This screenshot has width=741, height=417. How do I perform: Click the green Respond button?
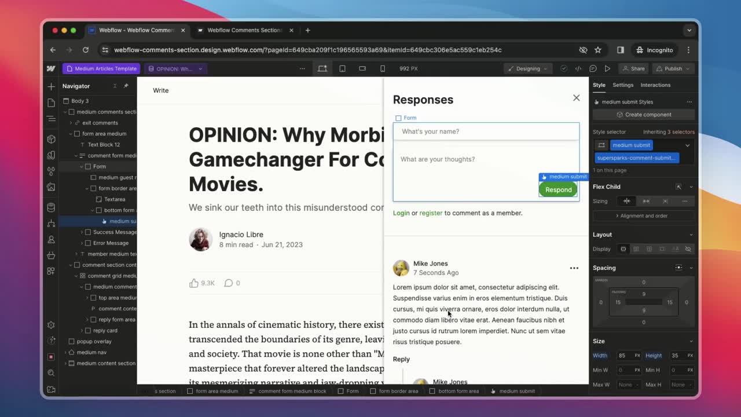tap(557, 189)
